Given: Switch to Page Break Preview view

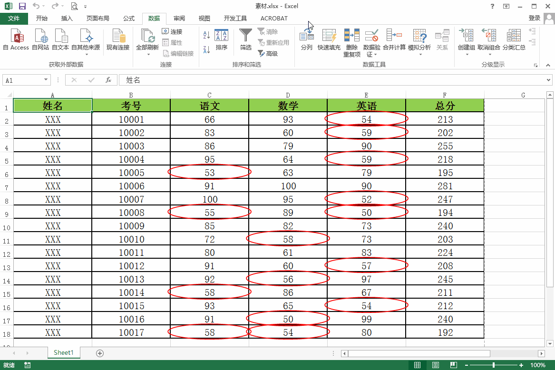Looking at the screenshot, I should coord(454,365).
